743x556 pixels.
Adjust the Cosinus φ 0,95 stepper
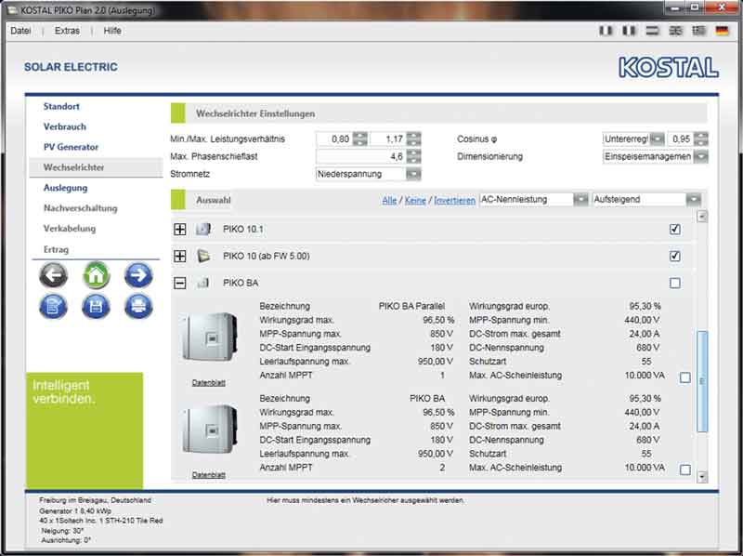pyautogui.click(x=701, y=139)
